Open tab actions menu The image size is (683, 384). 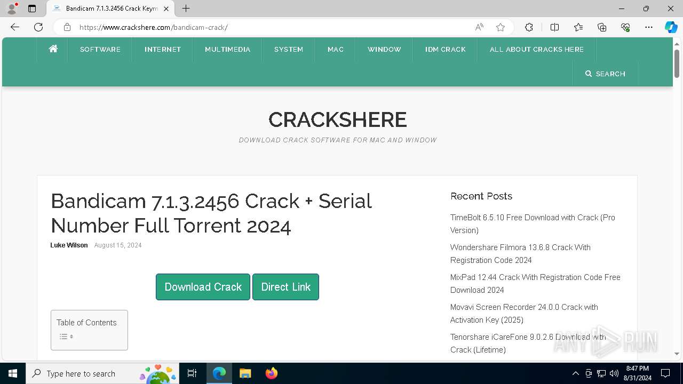point(32,9)
